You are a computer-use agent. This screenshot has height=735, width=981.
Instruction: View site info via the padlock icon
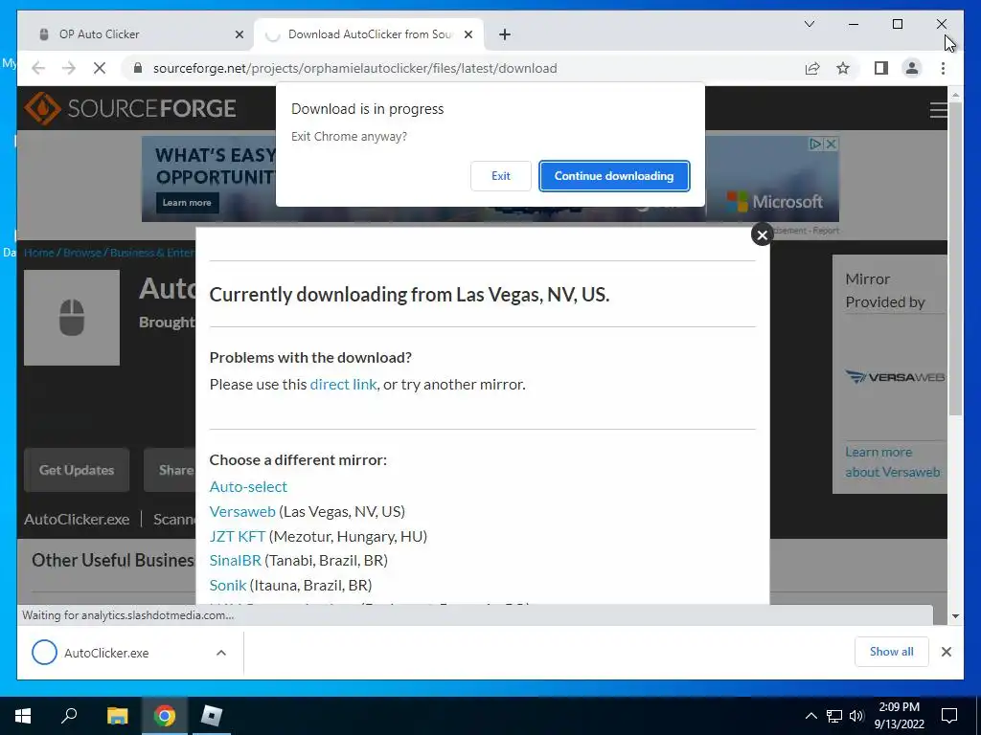coord(138,68)
